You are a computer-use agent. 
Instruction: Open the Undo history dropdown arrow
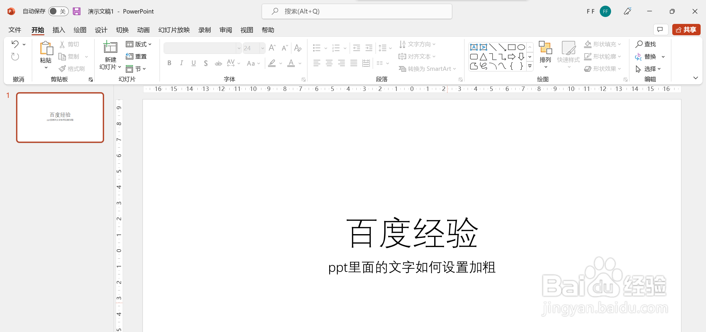(x=24, y=44)
